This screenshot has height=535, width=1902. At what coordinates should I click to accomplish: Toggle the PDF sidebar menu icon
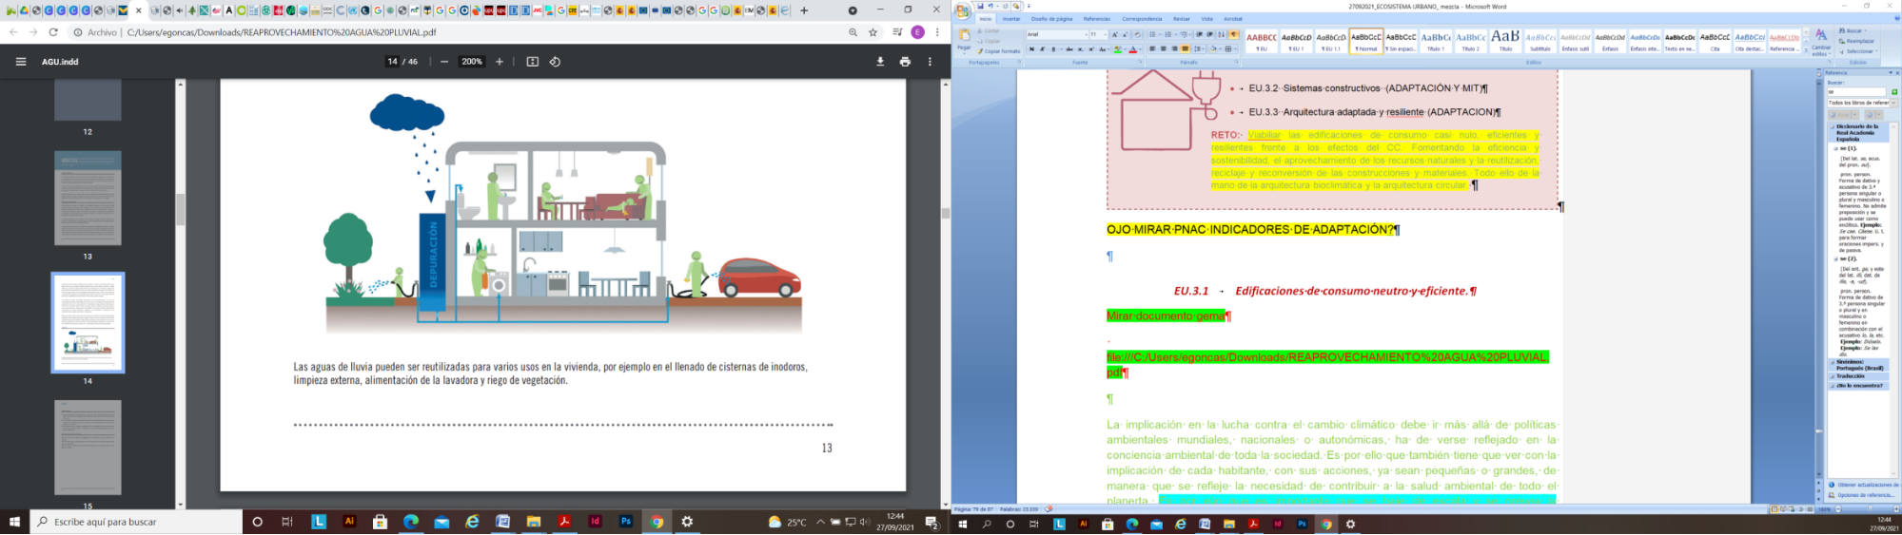coord(21,62)
